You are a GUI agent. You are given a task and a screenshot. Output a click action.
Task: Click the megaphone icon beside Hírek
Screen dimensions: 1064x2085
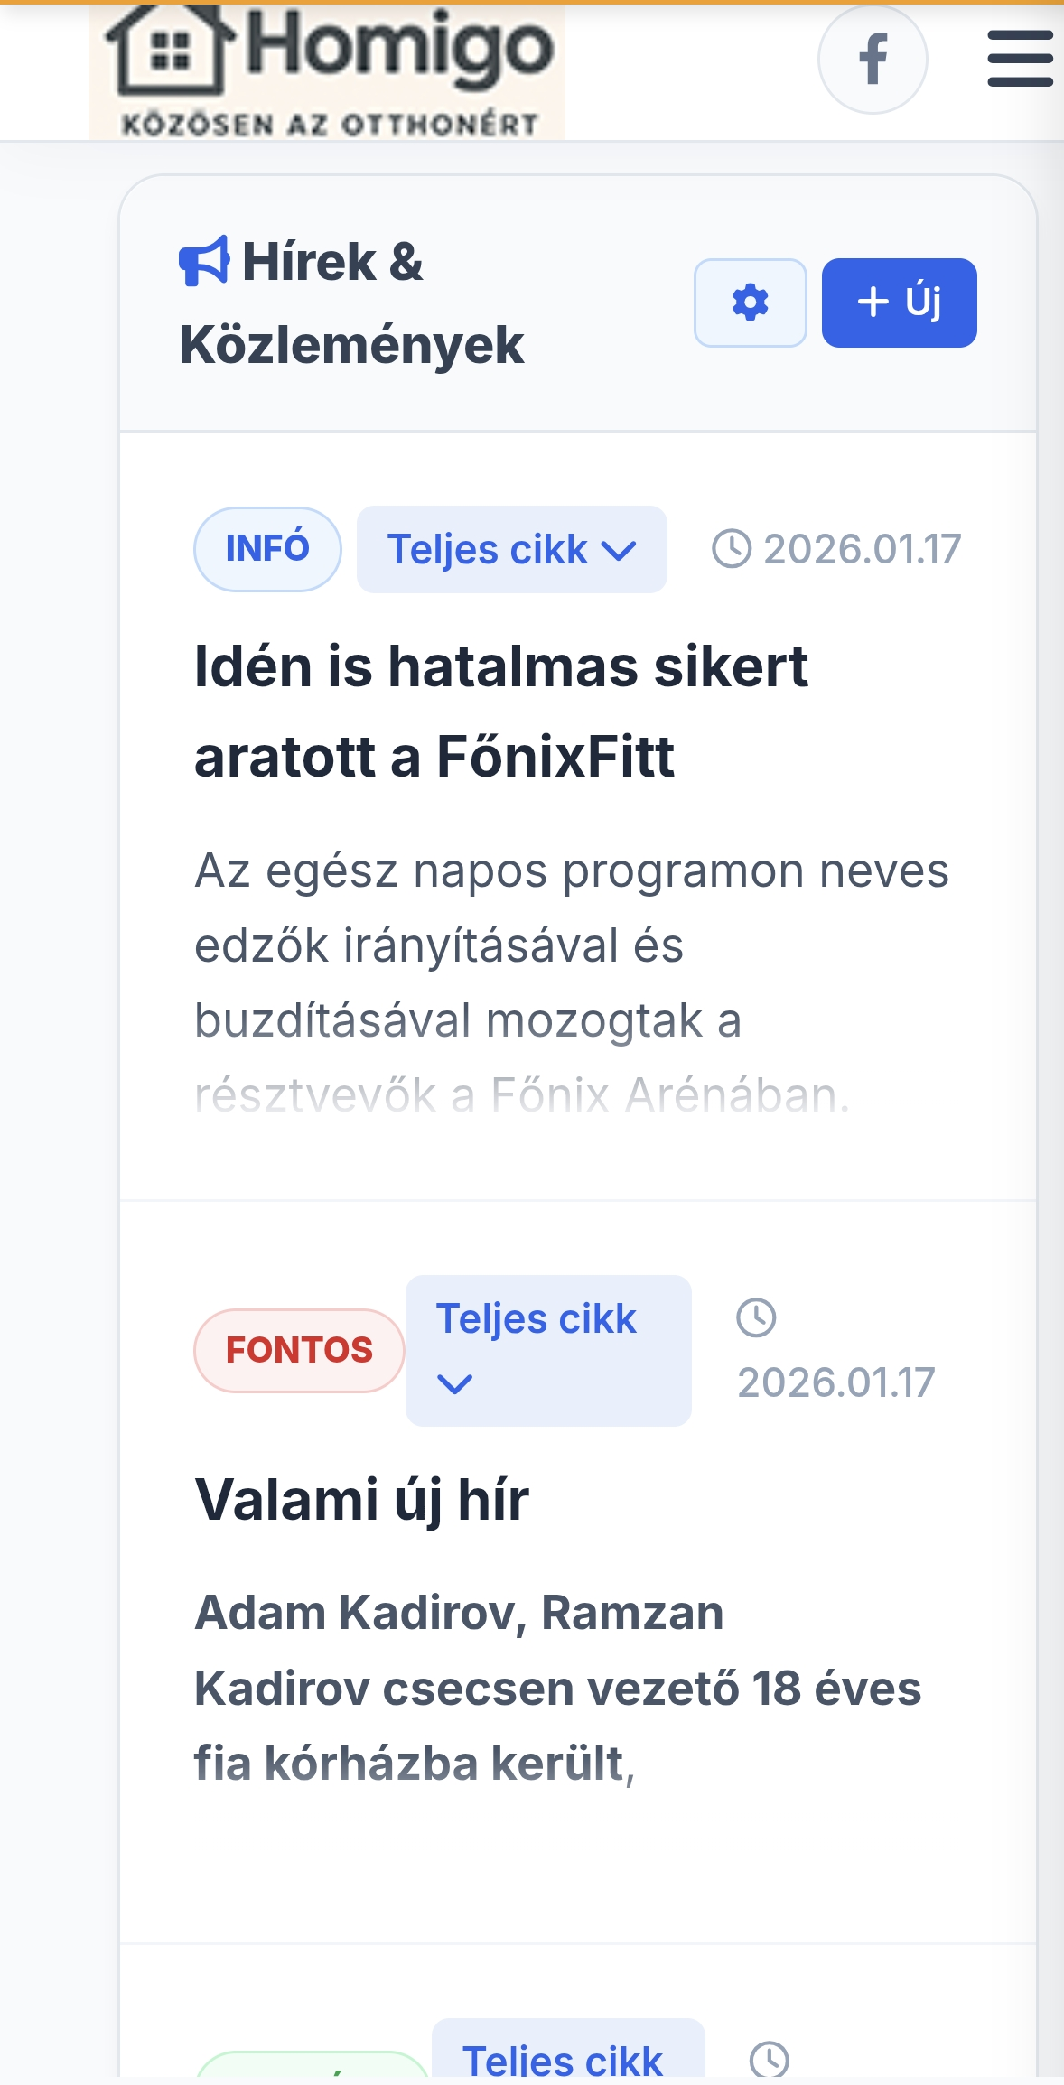[x=204, y=262]
